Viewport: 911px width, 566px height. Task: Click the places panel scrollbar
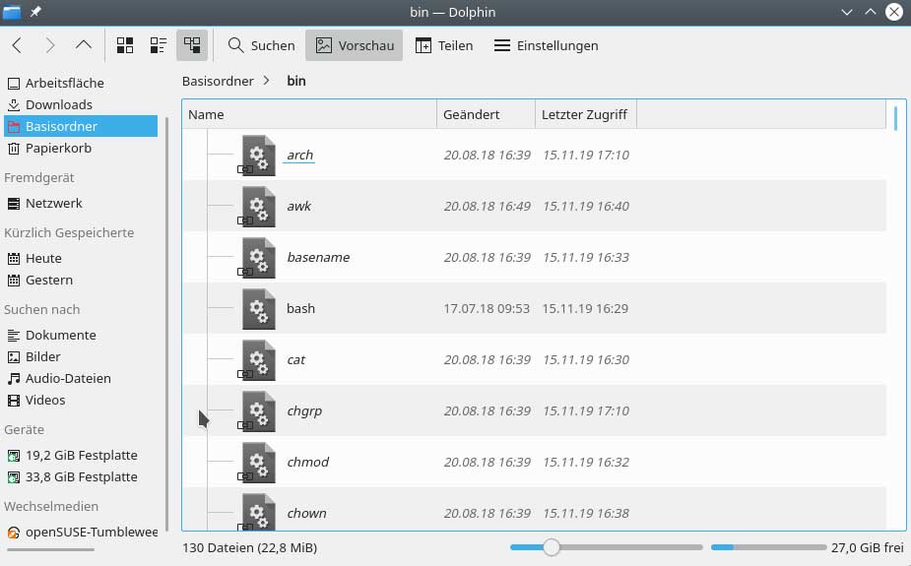(167, 324)
